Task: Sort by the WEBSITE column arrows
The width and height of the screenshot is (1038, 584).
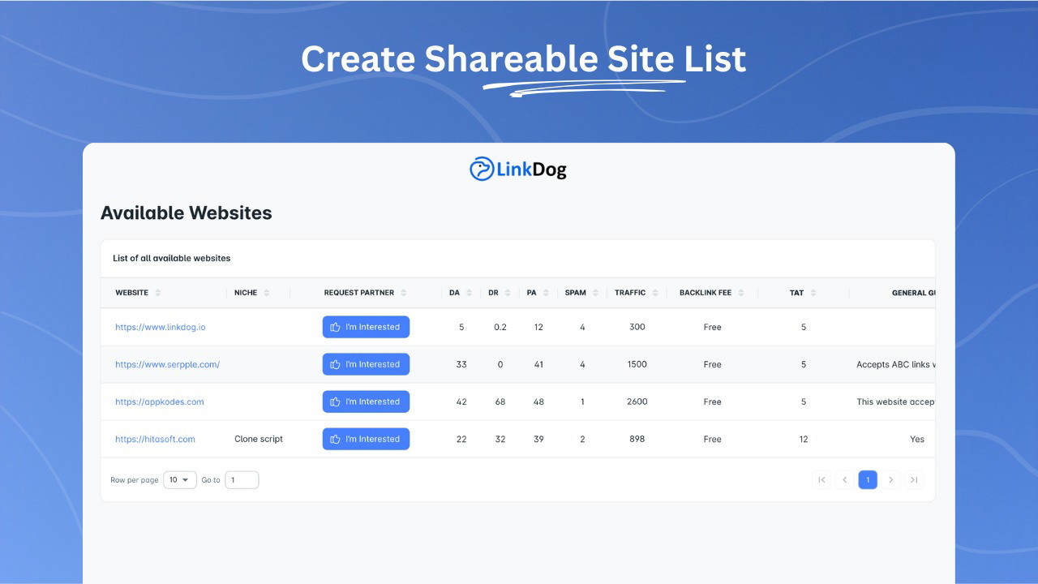Action: pyautogui.click(x=158, y=293)
